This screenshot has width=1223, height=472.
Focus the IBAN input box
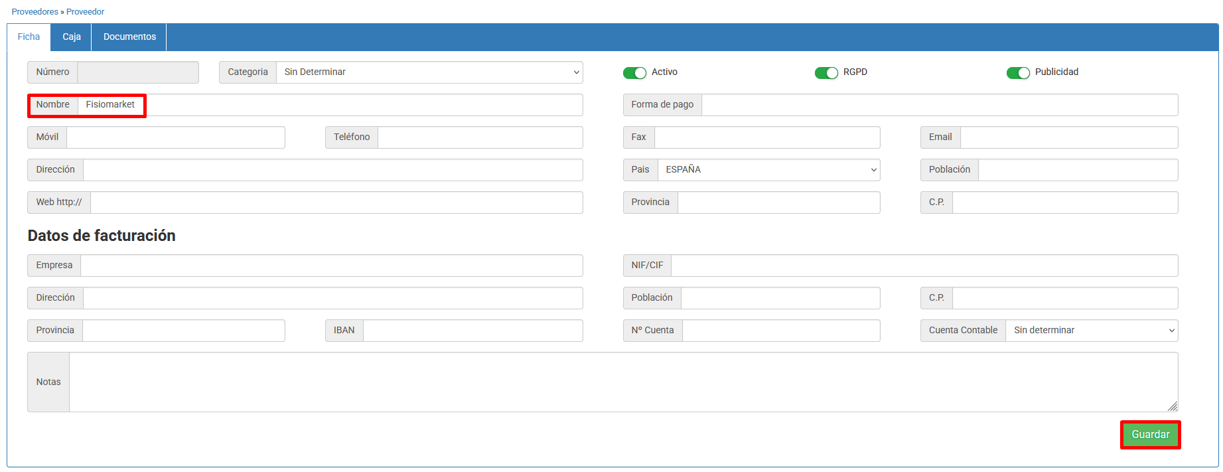pyautogui.click(x=472, y=331)
